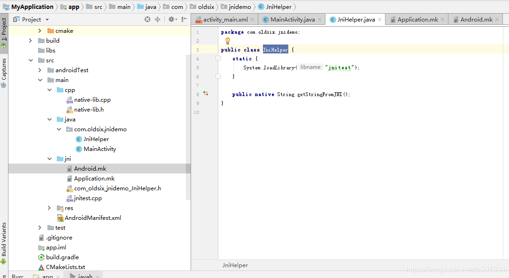Open the Project view dropdown
The image size is (509, 278).
click(x=47, y=20)
